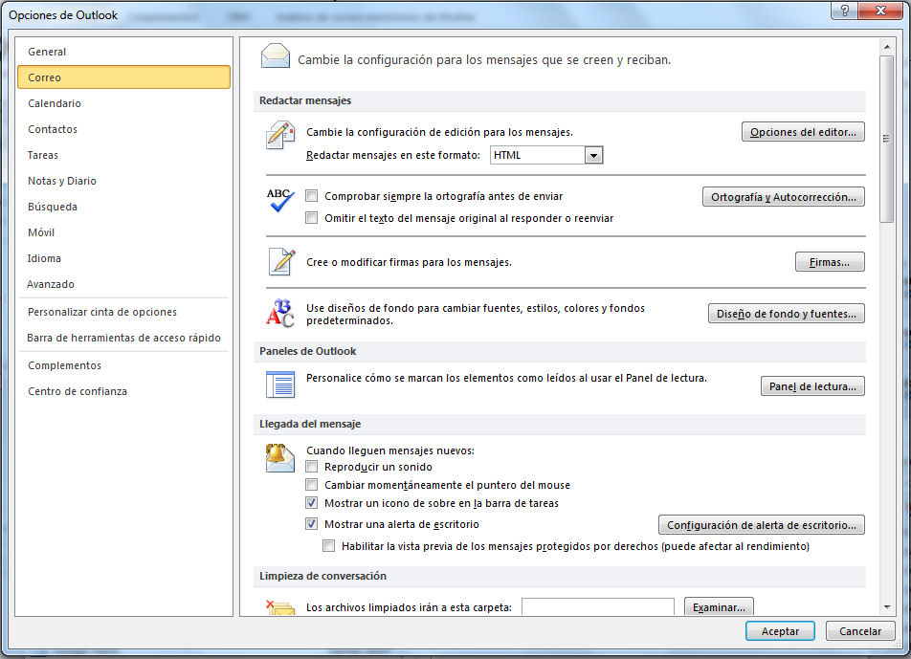Select the Correo category
The height and width of the screenshot is (659, 911).
click(123, 77)
